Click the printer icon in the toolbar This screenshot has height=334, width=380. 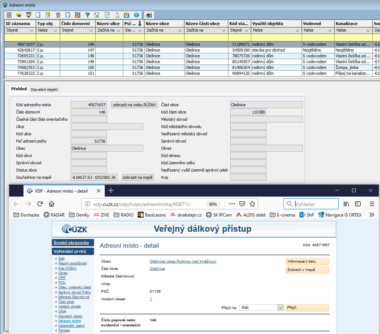tap(149, 15)
